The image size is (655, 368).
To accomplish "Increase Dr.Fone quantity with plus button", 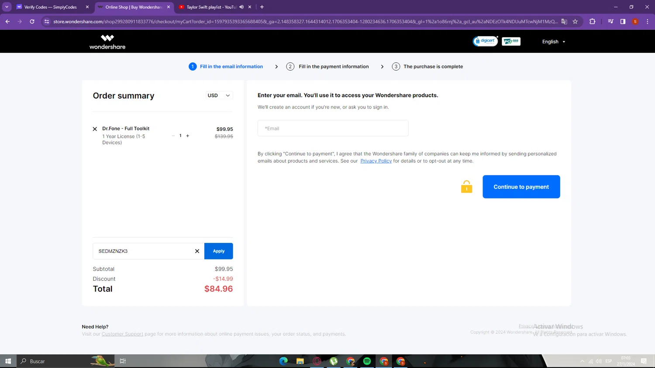I will click(188, 136).
